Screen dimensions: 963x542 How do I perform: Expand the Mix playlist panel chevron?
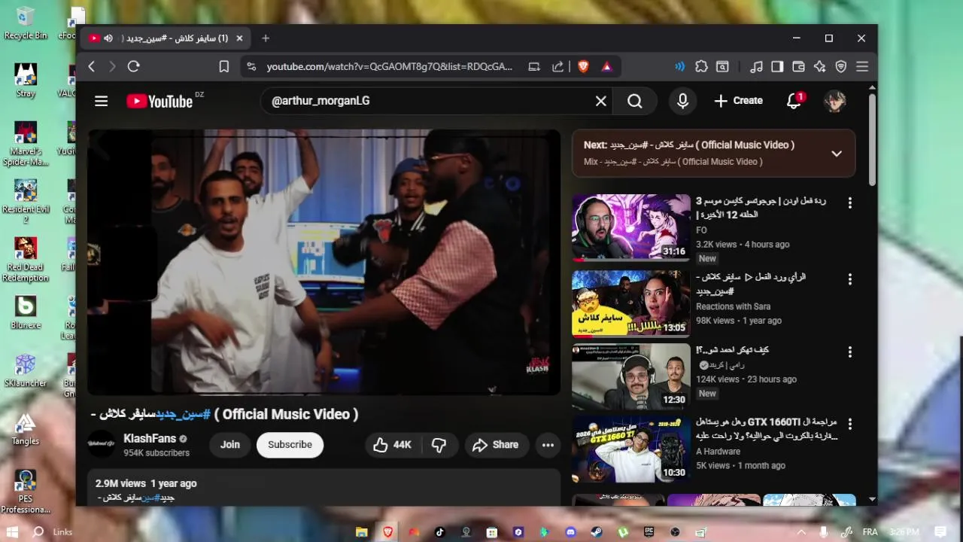836,154
